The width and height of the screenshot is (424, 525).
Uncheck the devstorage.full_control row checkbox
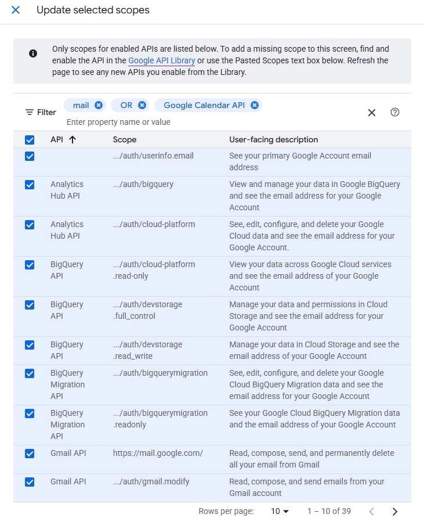[30, 305]
